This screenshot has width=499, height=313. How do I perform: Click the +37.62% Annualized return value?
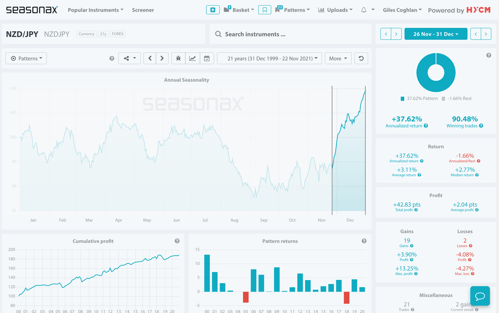pos(407,119)
